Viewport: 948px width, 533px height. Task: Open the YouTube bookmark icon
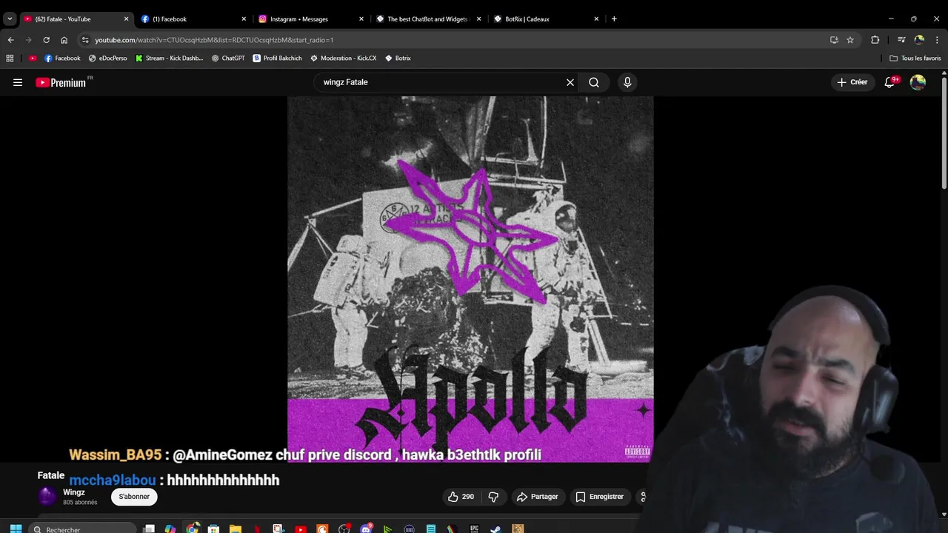(x=33, y=58)
